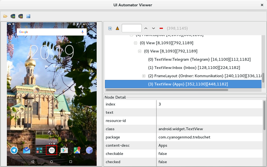The image size is (267, 167).
Task: Capture a compressed hierarchy with the second phone icon
Action: pyautogui.click(x=21, y=16)
